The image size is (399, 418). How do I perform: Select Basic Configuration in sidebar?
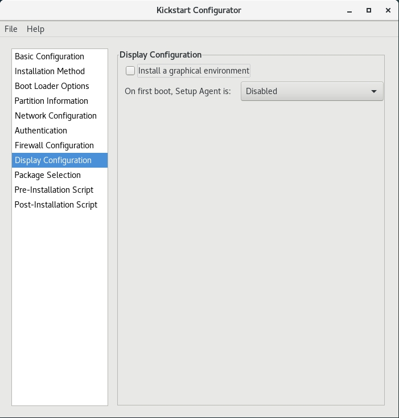pos(50,56)
